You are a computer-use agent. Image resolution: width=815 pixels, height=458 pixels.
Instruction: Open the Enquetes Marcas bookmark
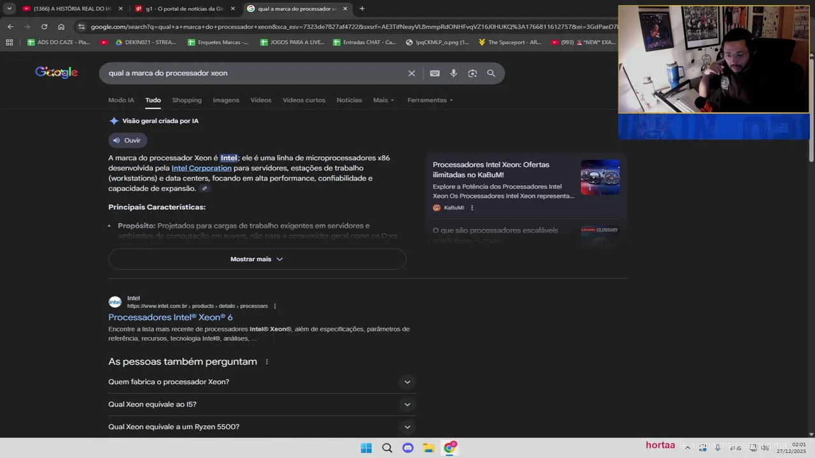(218, 43)
